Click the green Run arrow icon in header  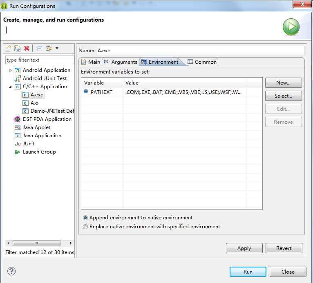[x=291, y=27]
